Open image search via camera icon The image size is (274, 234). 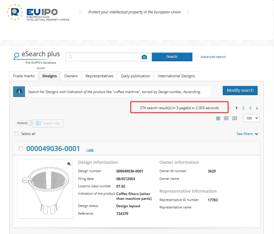click(144, 57)
